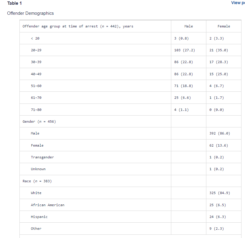This screenshot has height=238, width=245.
Task: Select the Male row label under Gender
Action: tap(35, 133)
